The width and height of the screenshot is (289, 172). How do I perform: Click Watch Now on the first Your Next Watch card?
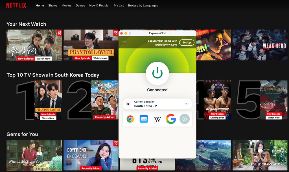click(43, 59)
